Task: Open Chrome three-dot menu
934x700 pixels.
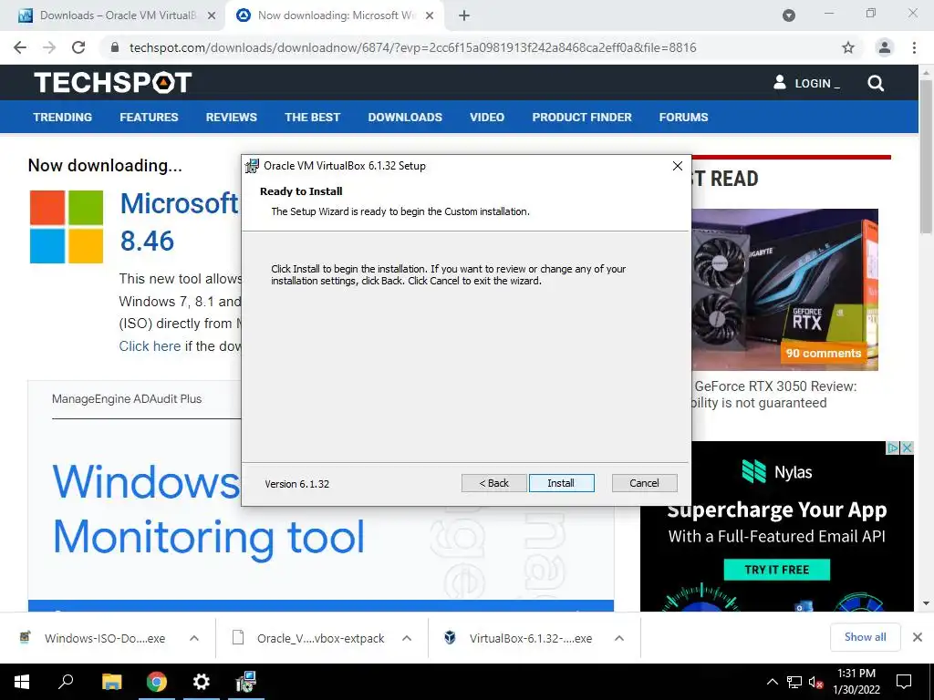Action: pyautogui.click(x=914, y=47)
